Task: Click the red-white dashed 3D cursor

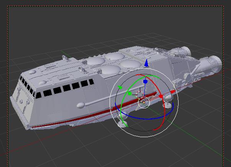Action: [x=139, y=95]
